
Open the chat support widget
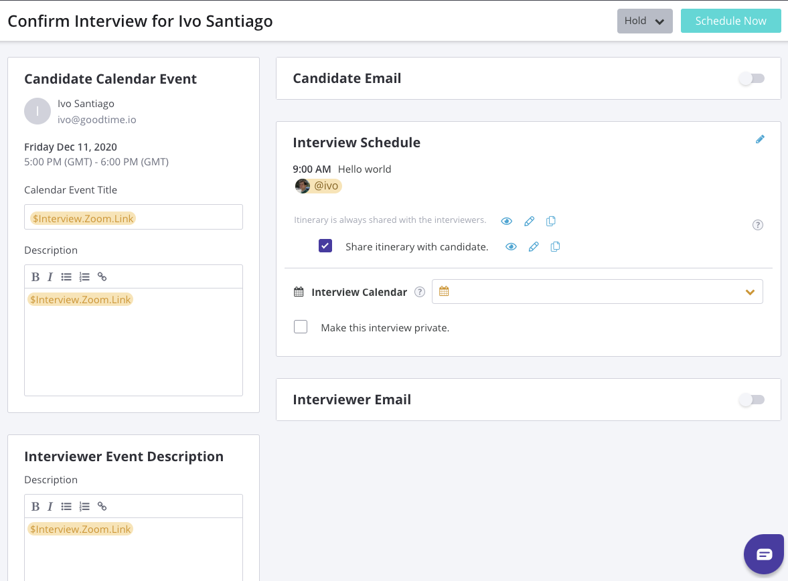coord(764,554)
